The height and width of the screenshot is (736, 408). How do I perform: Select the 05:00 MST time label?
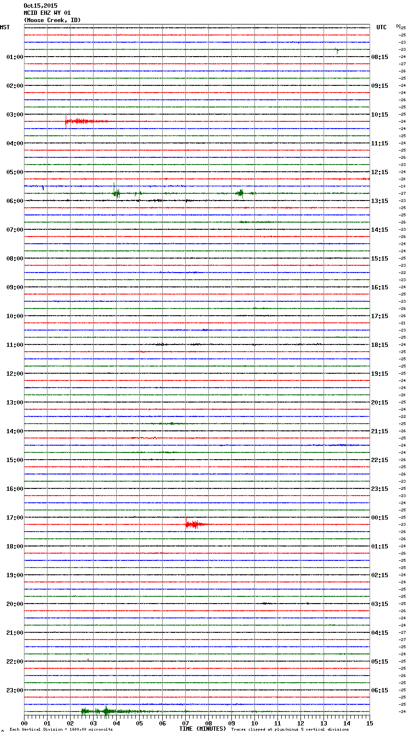point(14,172)
